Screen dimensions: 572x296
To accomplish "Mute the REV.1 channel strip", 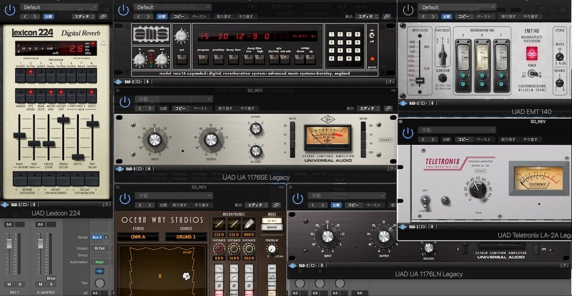I will click(x=9, y=284).
